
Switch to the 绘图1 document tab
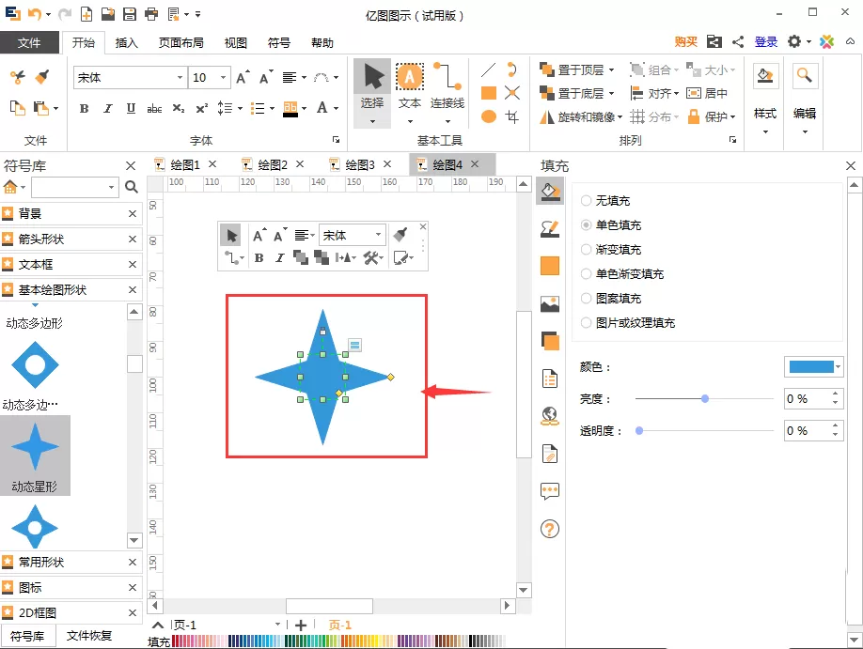pos(185,164)
